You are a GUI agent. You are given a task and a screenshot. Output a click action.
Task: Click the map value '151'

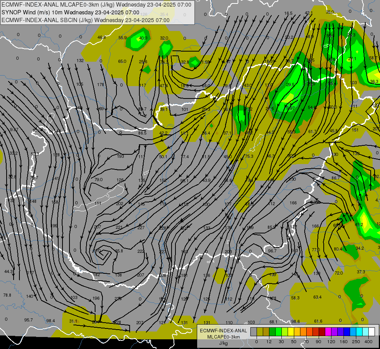(355, 130)
